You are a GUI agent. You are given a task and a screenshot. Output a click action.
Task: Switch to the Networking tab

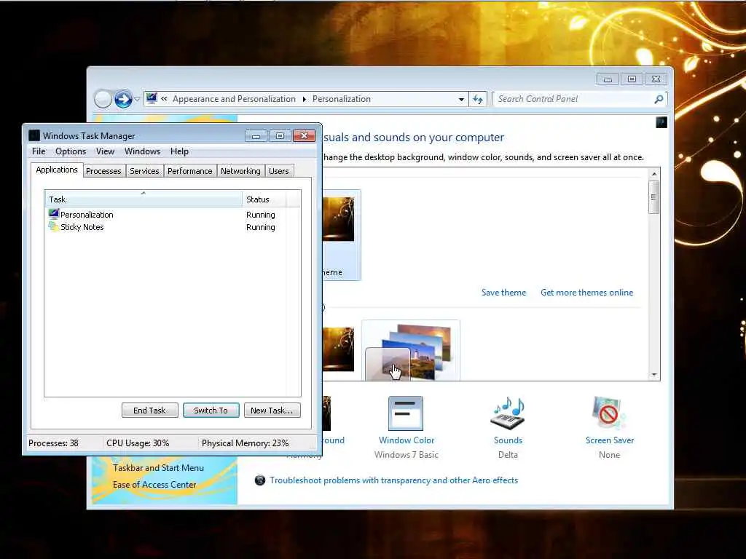tap(240, 171)
